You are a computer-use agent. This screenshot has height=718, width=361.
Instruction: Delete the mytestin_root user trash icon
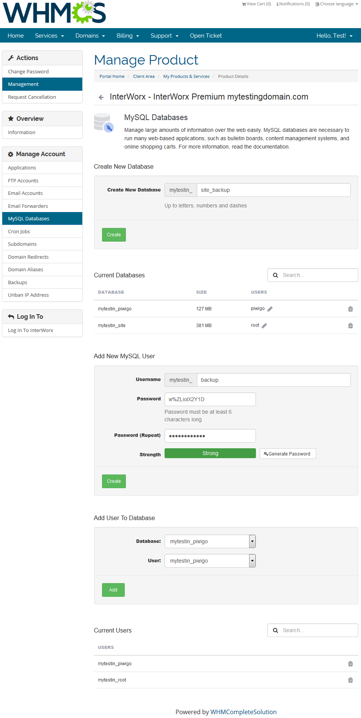click(x=350, y=680)
